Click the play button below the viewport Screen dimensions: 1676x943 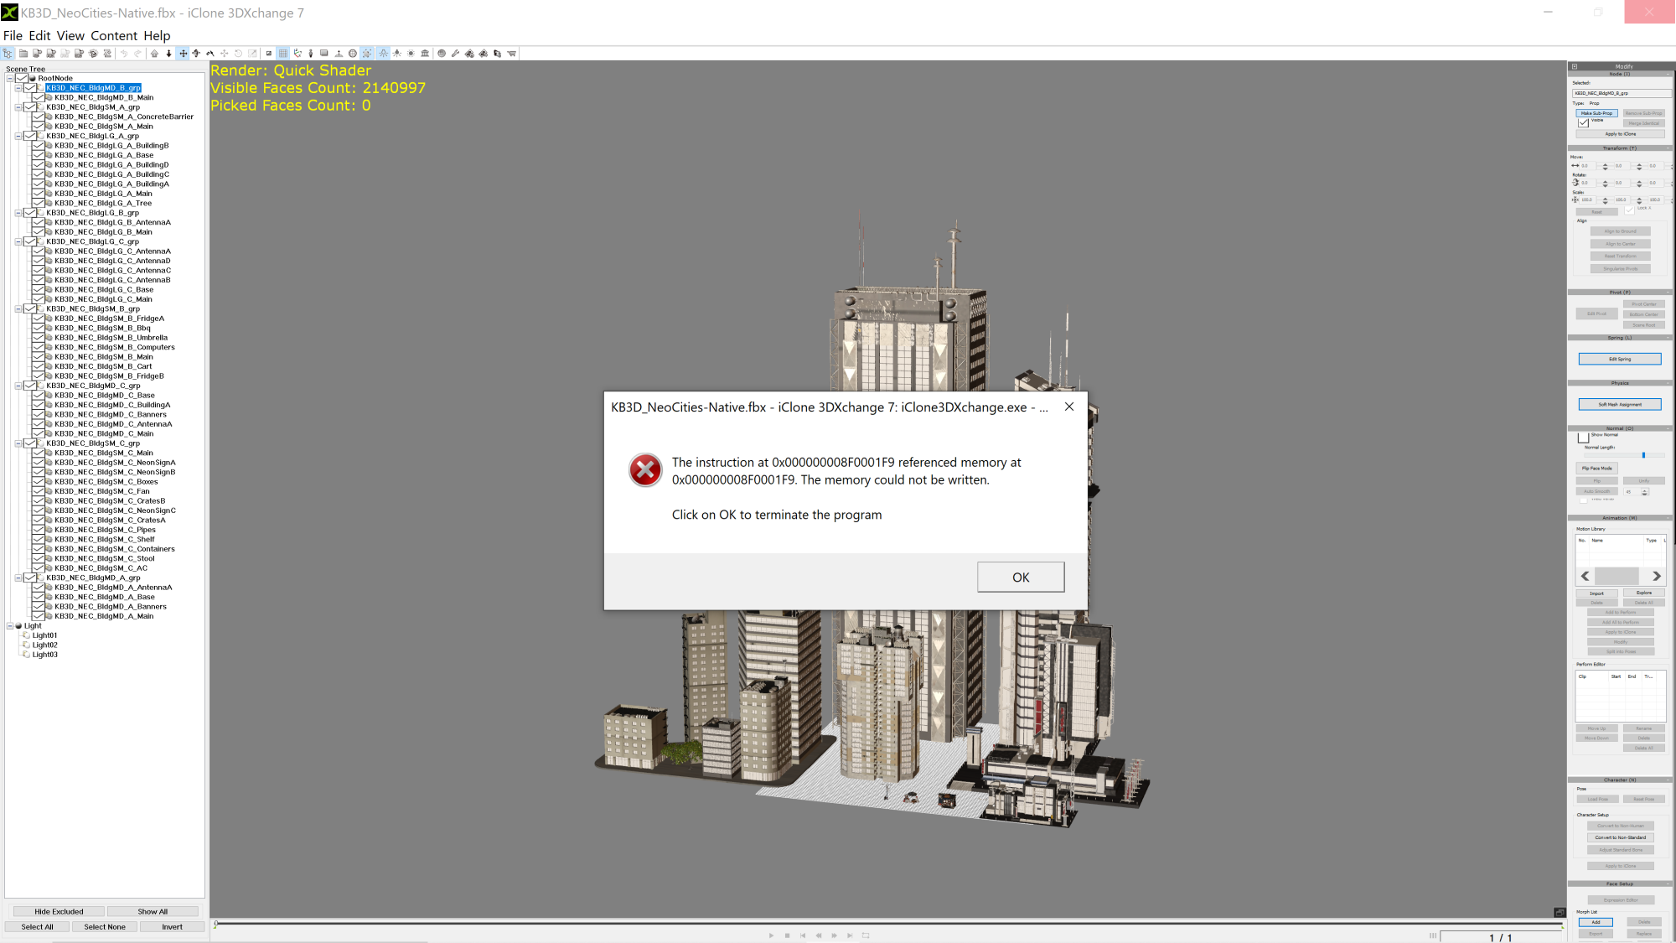(x=771, y=935)
